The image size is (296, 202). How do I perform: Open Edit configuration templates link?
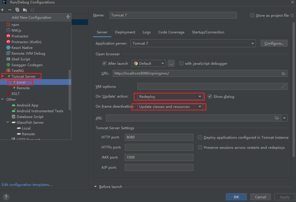(x=27, y=185)
